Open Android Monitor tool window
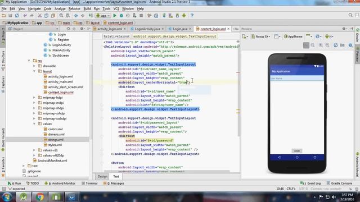This screenshot has width=360, height=202. coord(60,183)
